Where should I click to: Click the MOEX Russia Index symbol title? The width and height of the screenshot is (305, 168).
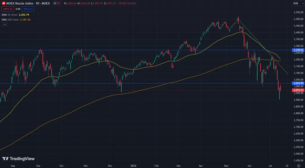click(21, 4)
